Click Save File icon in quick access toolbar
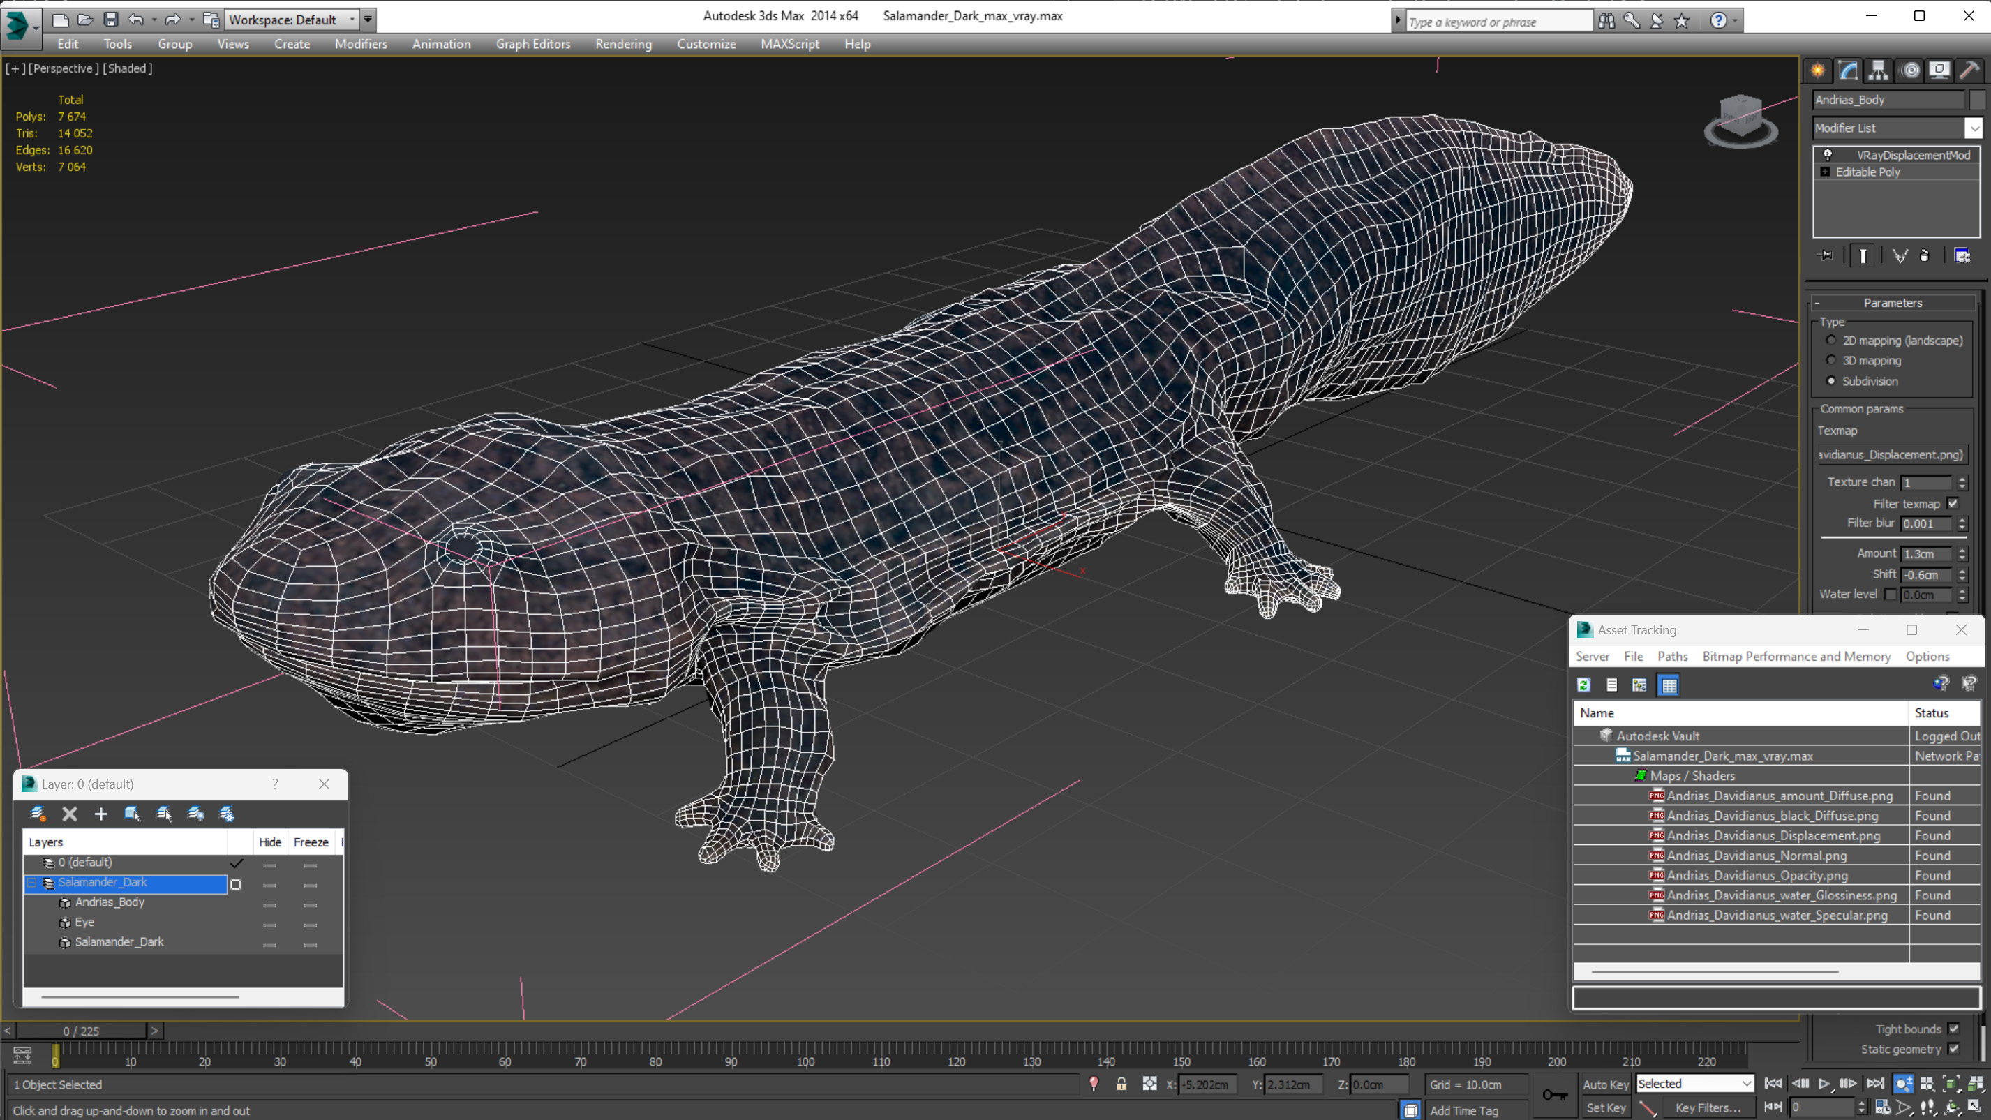The width and height of the screenshot is (1991, 1120). coord(110,20)
